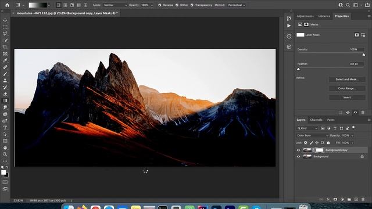Choose radial gradient style icon
372x209 pixels.
pos(65,5)
